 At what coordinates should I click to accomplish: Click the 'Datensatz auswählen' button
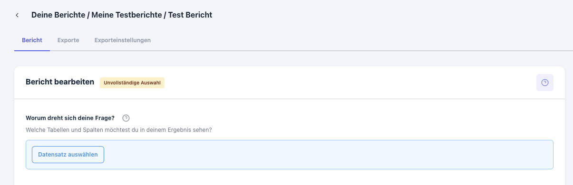tap(68, 155)
